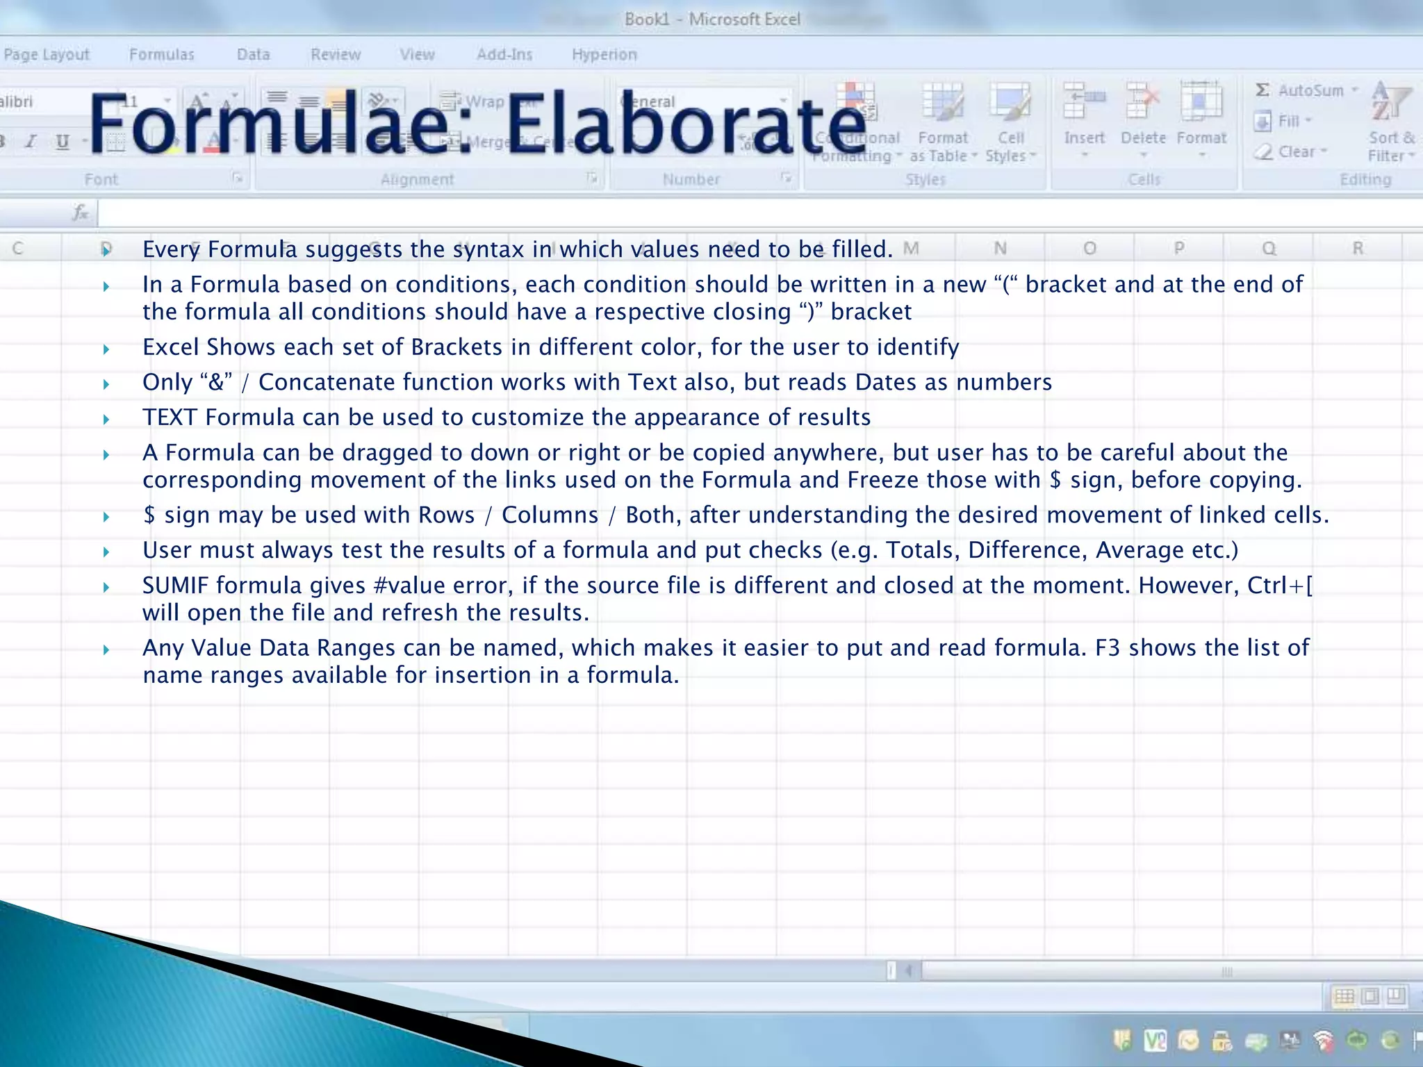Click in the formula bar input
Screen dimensions: 1423x1067
pyautogui.click(x=760, y=213)
